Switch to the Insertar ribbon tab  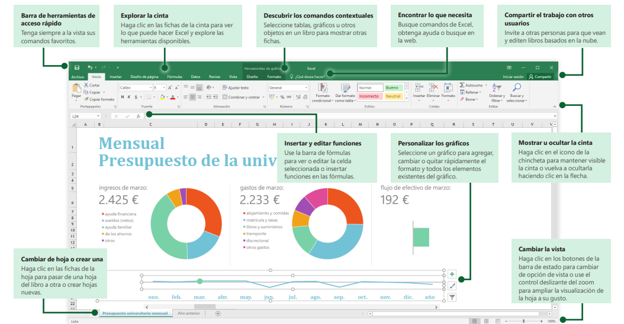(115, 77)
